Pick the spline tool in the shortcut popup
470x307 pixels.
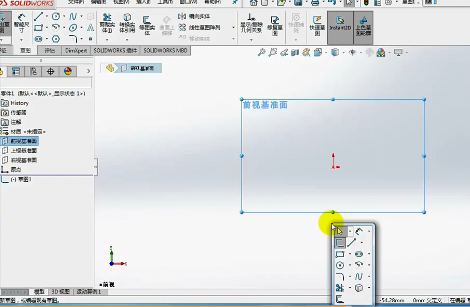coord(359,277)
